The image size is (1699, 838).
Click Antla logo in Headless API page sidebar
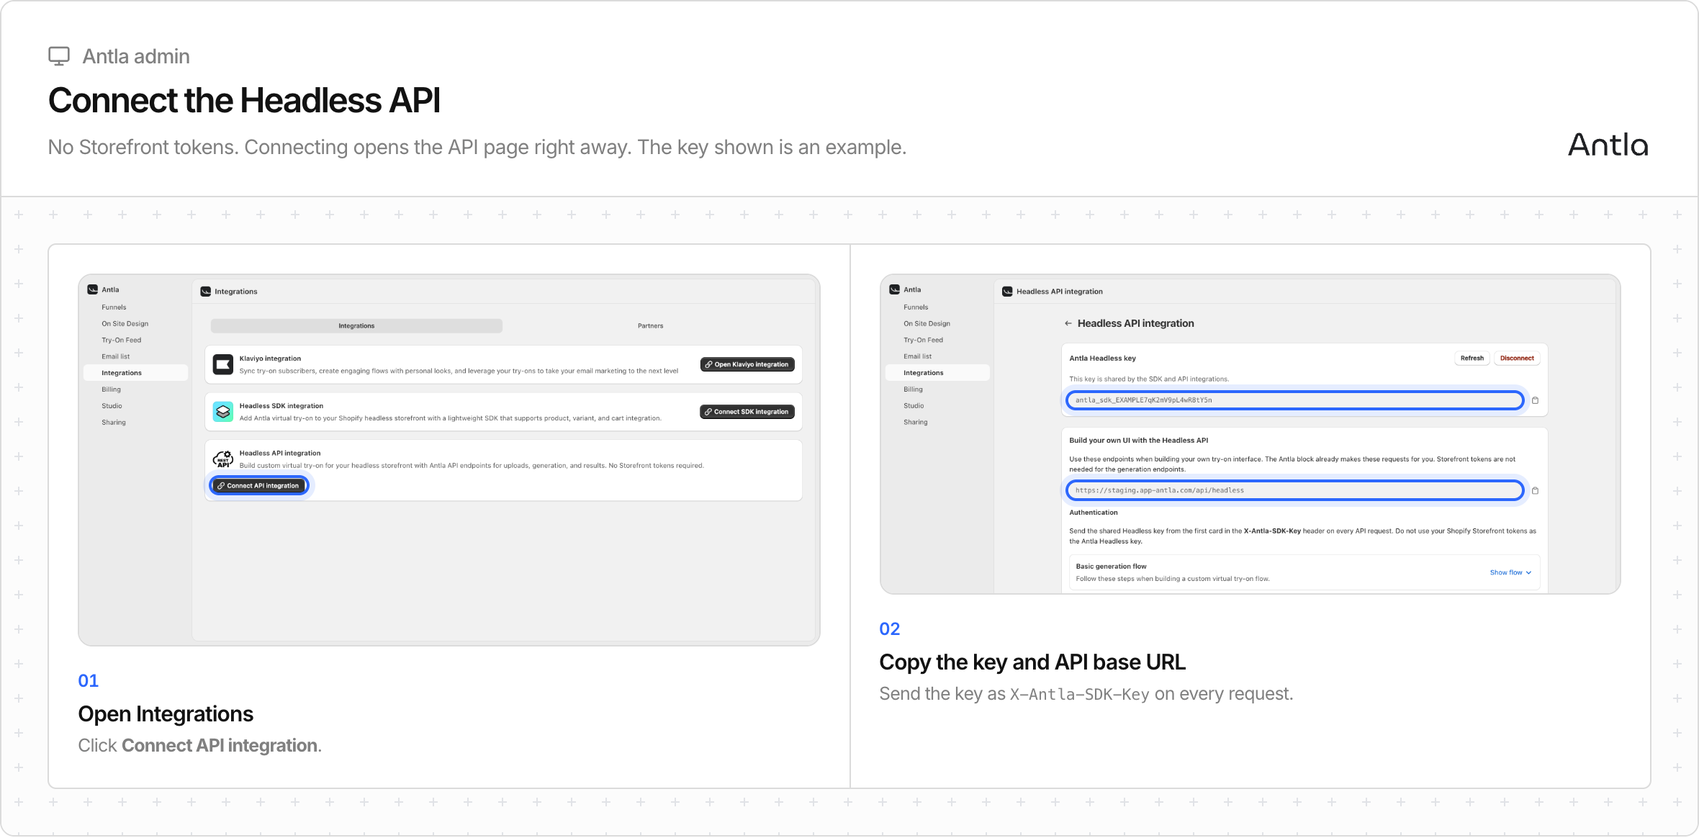pyautogui.click(x=895, y=289)
